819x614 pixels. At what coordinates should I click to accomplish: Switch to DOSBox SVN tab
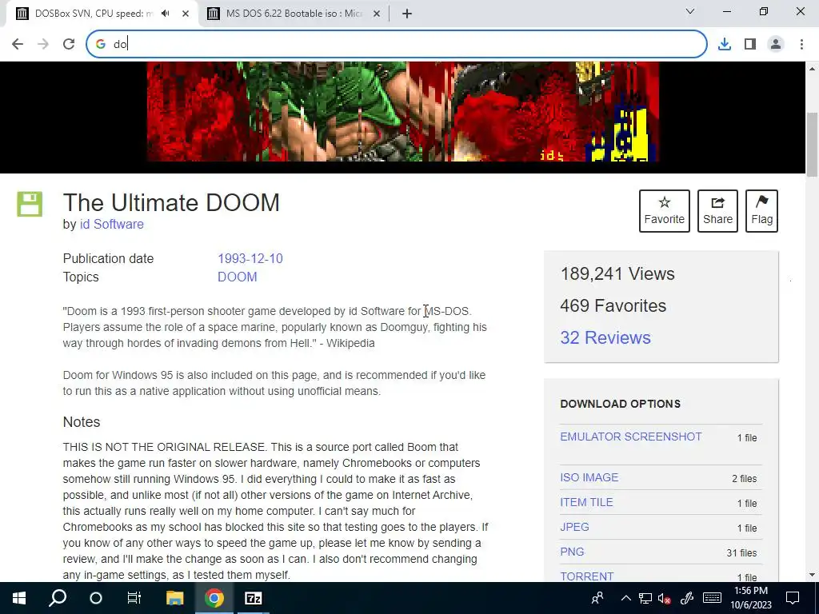102,14
